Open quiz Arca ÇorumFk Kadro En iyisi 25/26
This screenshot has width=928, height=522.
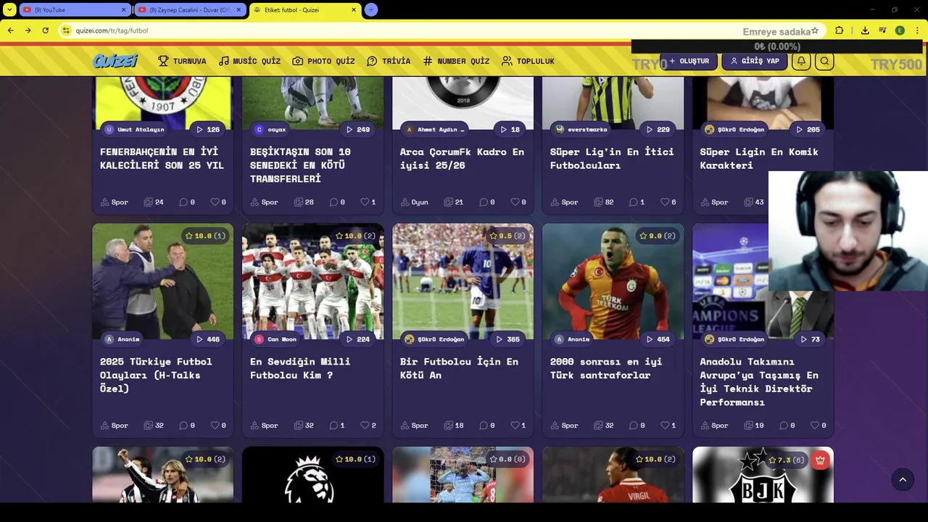pos(462,158)
